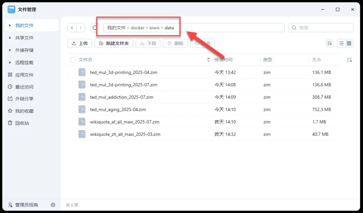This screenshot has height=213, width=363.
Task: Open the sort order options
Action: pyautogui.click(x=330, y=43)
